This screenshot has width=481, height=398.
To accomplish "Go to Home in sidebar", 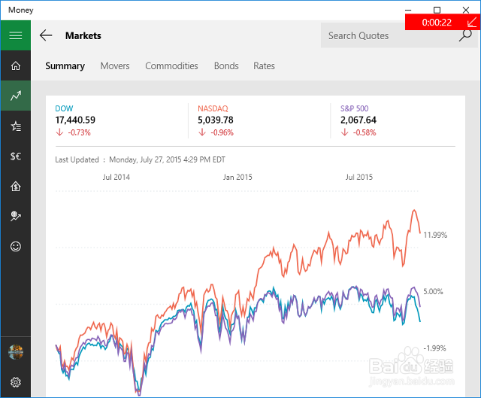I will 16,65.
